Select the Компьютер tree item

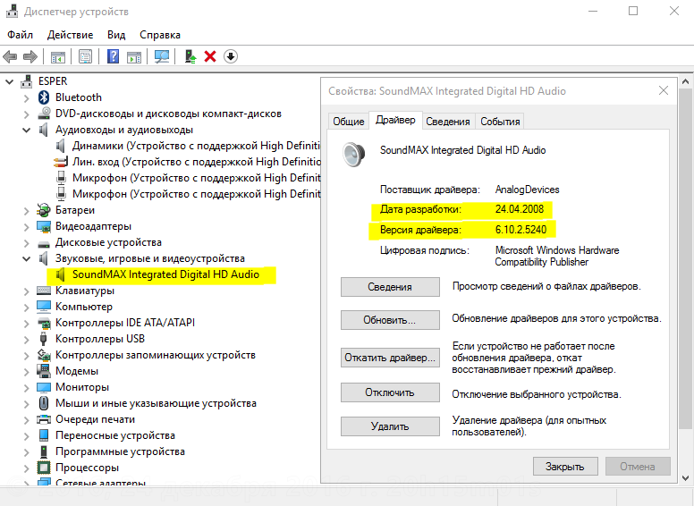84,307
